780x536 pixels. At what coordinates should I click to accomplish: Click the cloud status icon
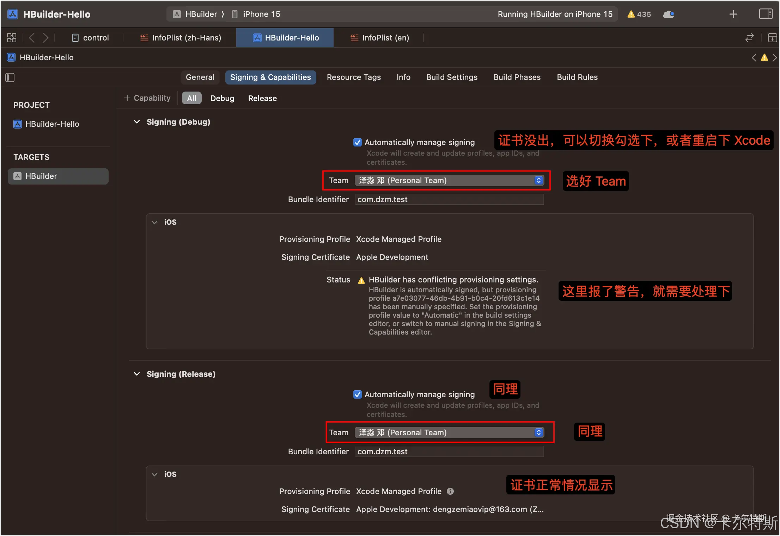click(668, 14)
